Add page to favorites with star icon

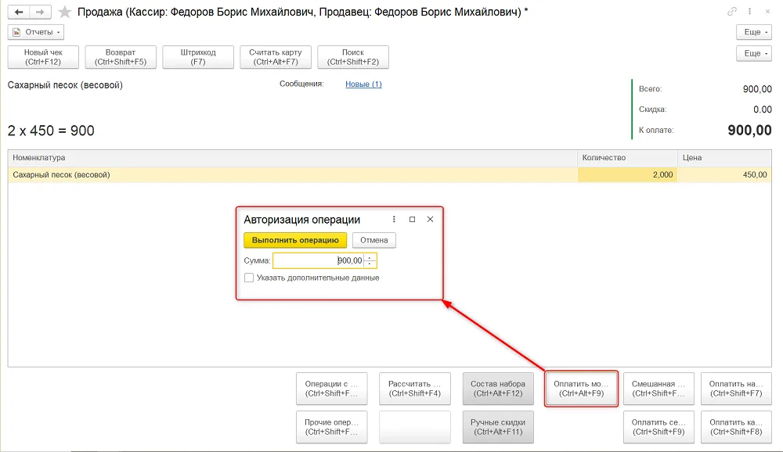[x=64, y=12]
